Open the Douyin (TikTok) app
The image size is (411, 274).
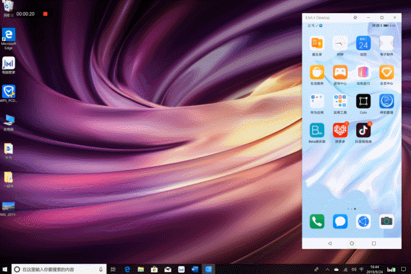(x=363, y=130)
